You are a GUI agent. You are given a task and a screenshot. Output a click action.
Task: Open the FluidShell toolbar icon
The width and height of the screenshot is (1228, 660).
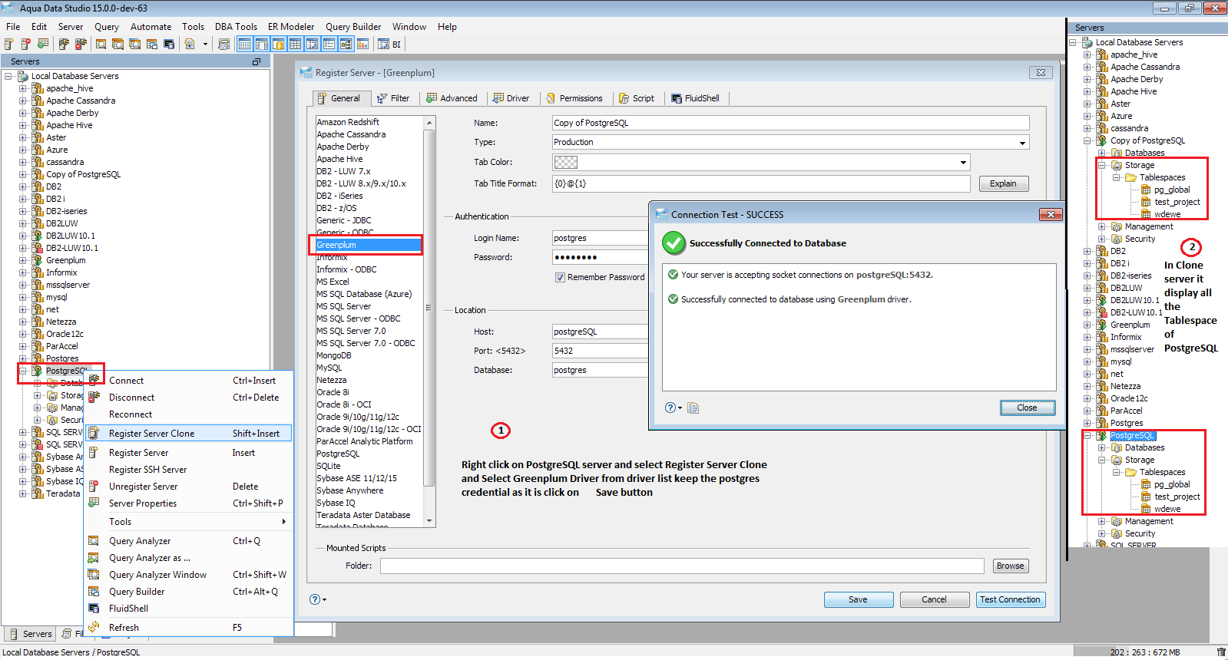169,45
